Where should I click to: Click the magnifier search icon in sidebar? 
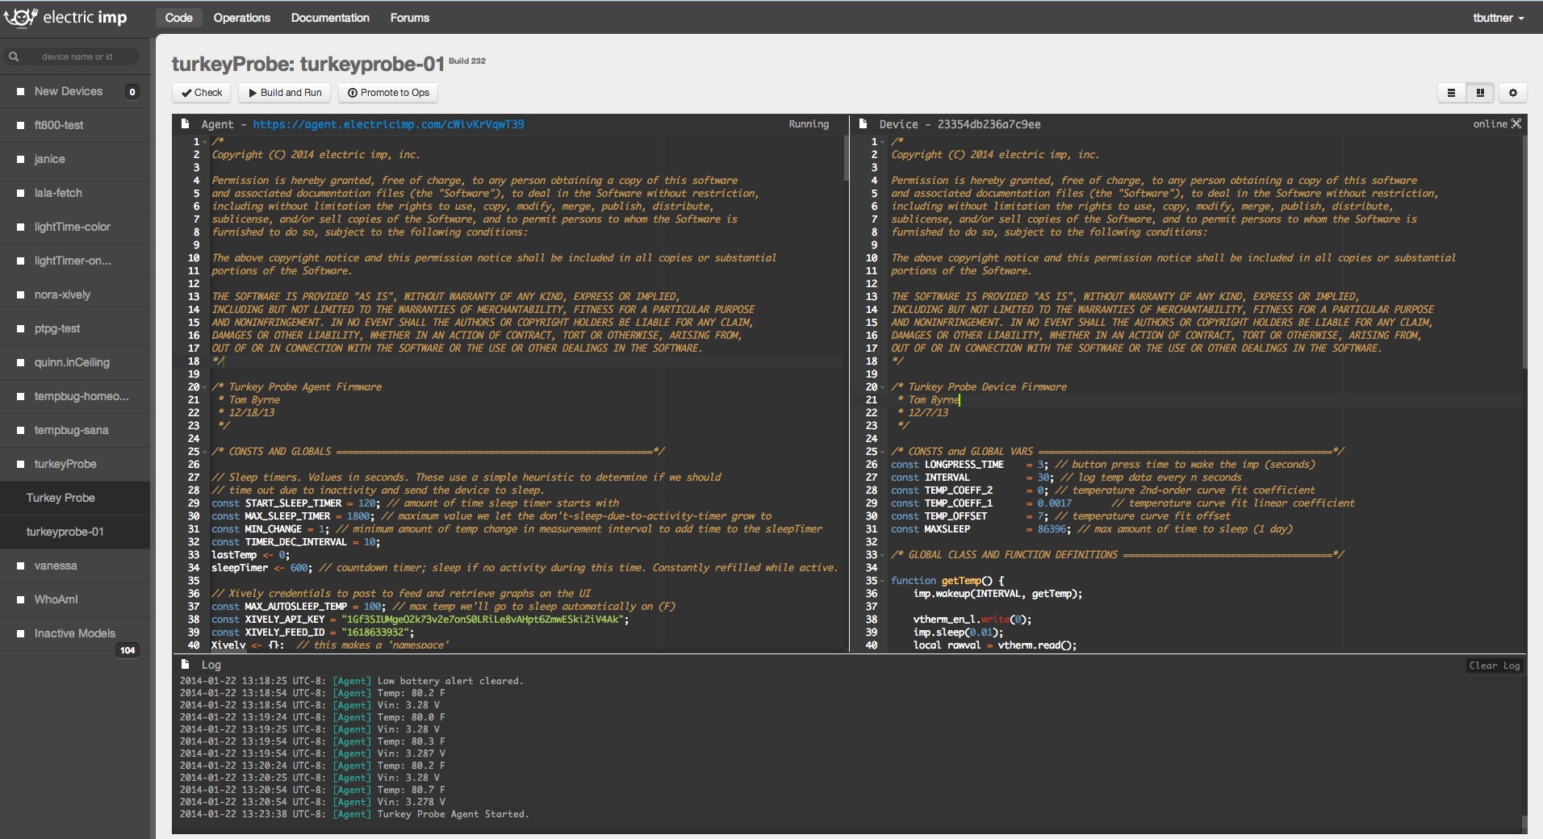point(14,56)
